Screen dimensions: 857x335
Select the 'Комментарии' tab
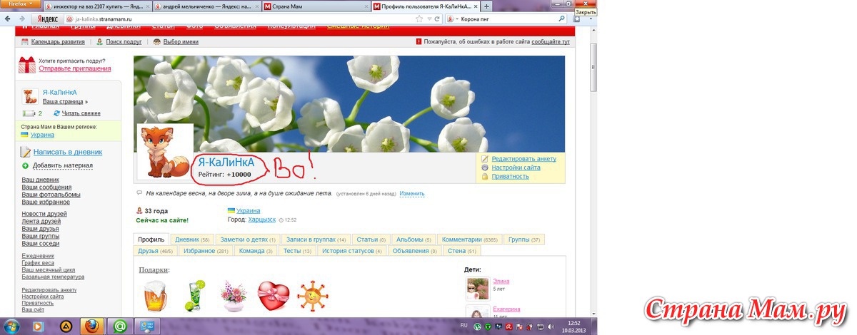pyautogui.click(x=470, y=240)
